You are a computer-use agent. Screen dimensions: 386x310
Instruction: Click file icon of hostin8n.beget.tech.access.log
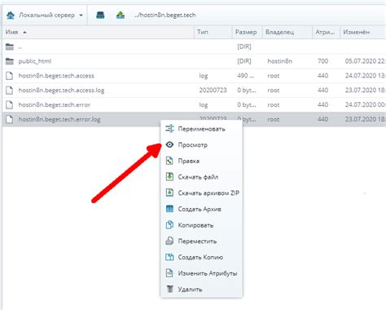10,90
